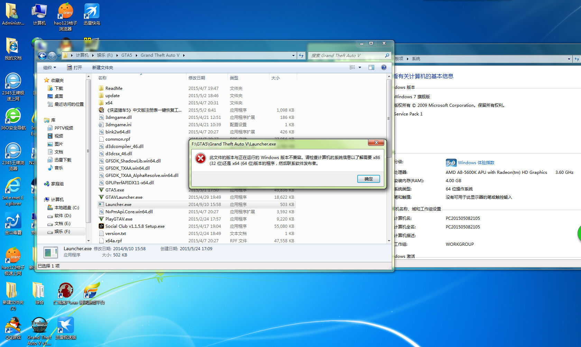Click the file list vertical scrollbar
The image size is (581, 347).
389,119
